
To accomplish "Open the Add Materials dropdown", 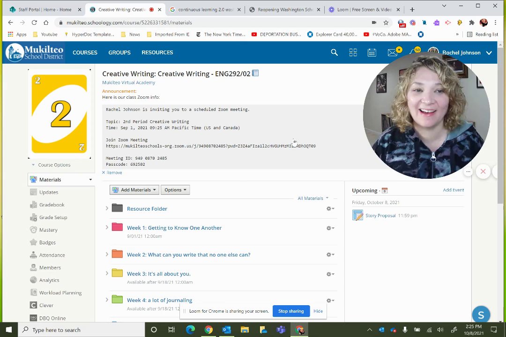I will (134, 190).
